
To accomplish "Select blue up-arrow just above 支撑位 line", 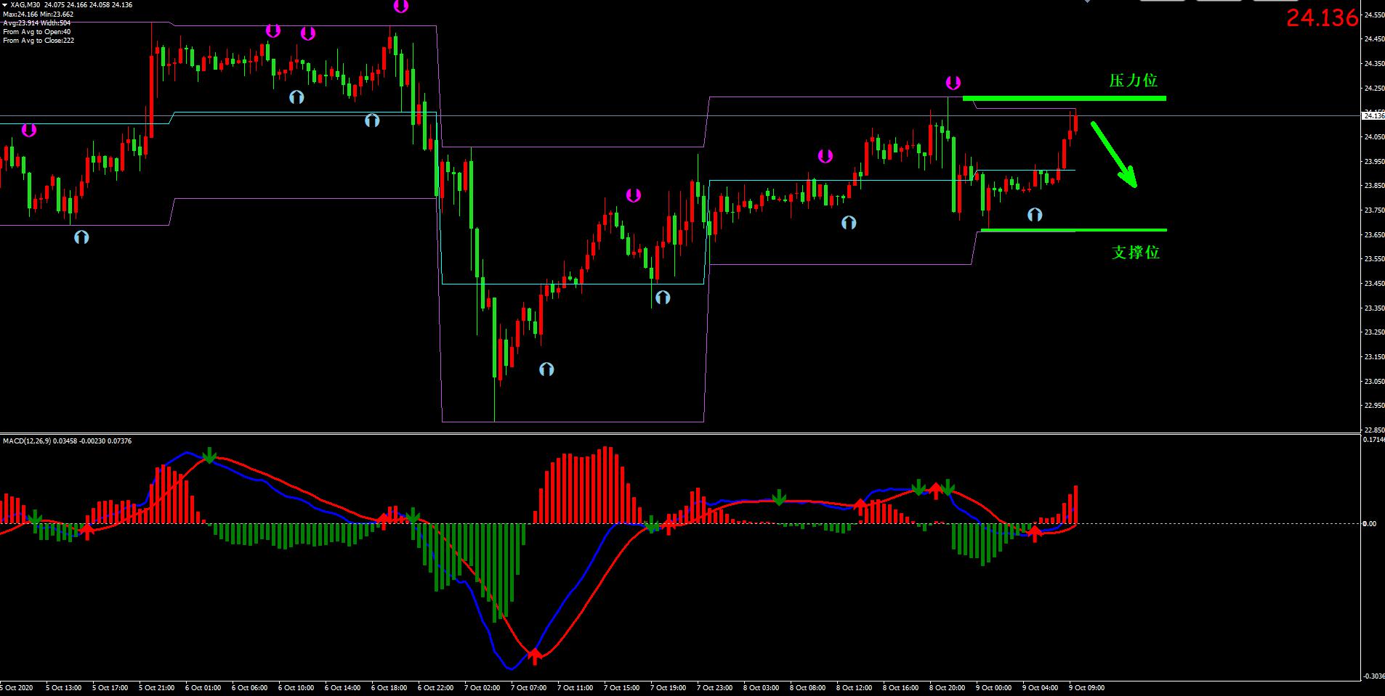I will (x=1035, y=215).
